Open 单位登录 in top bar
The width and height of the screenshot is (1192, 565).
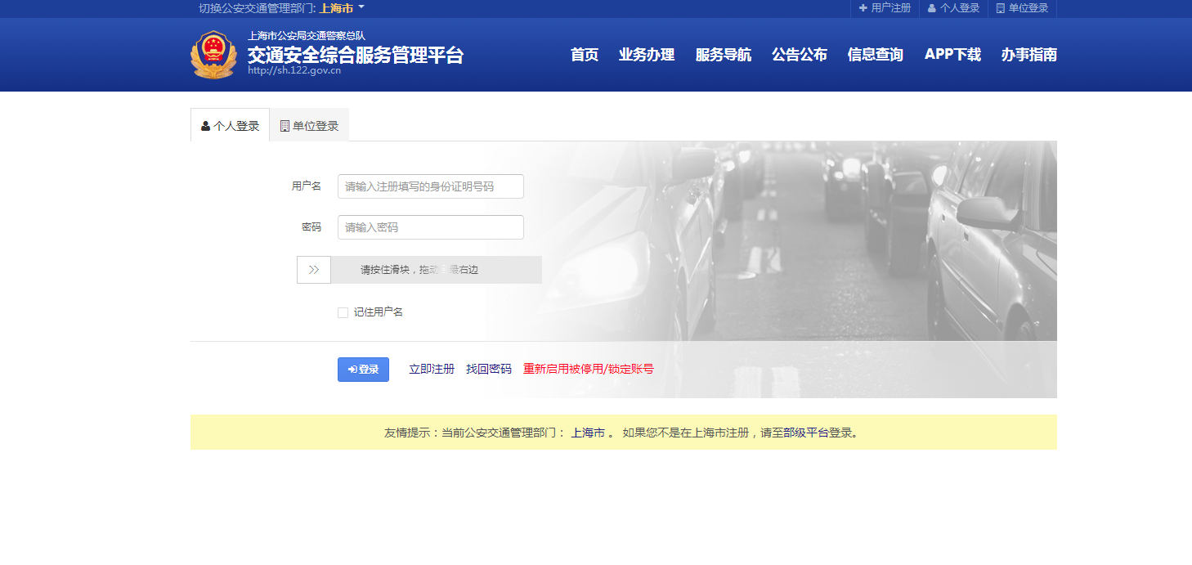pyautogui.click(x=1022, y=8)
